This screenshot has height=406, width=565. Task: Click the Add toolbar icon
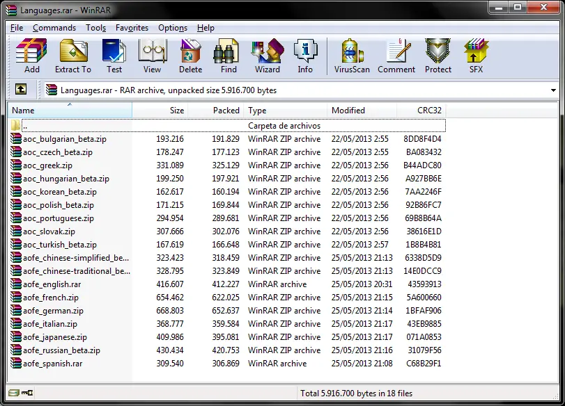32,56
